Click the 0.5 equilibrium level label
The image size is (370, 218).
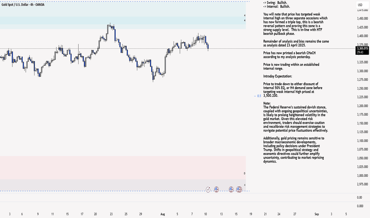coord(258,96)
